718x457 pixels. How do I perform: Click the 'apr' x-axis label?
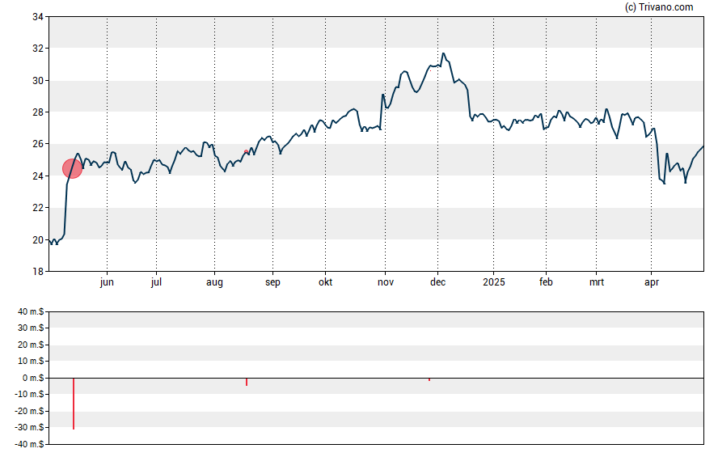tap(652, 282)
